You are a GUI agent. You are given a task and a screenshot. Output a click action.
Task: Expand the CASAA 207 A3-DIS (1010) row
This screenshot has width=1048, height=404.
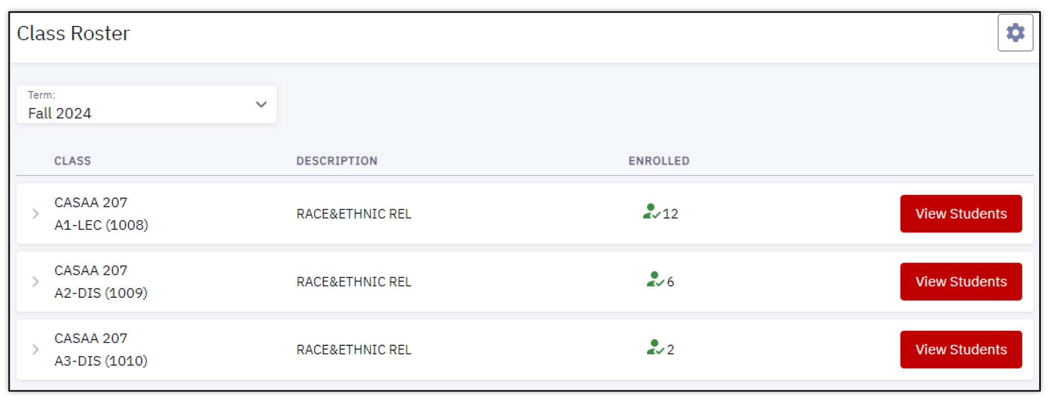pyautogui.click(x=35, y=349)
